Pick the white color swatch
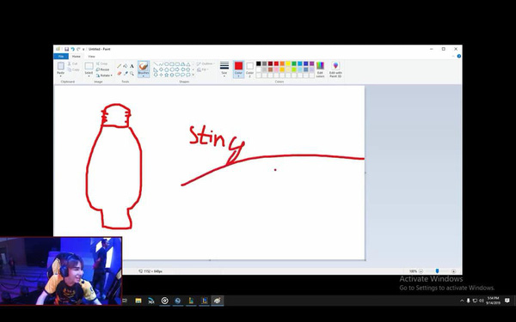This screenshot has height=322, width=516. 259,70
